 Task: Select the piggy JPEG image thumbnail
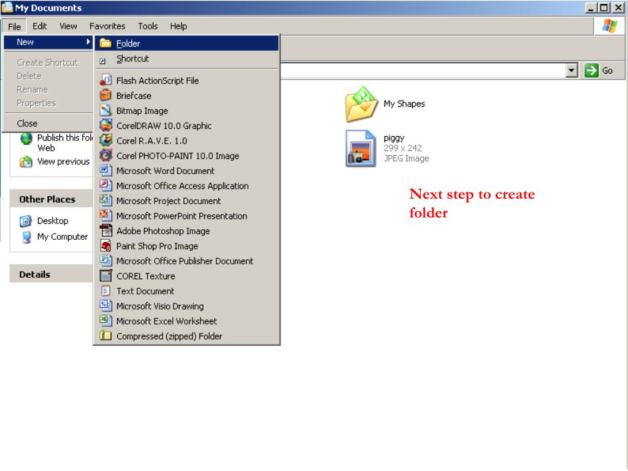tap(361, 148)
